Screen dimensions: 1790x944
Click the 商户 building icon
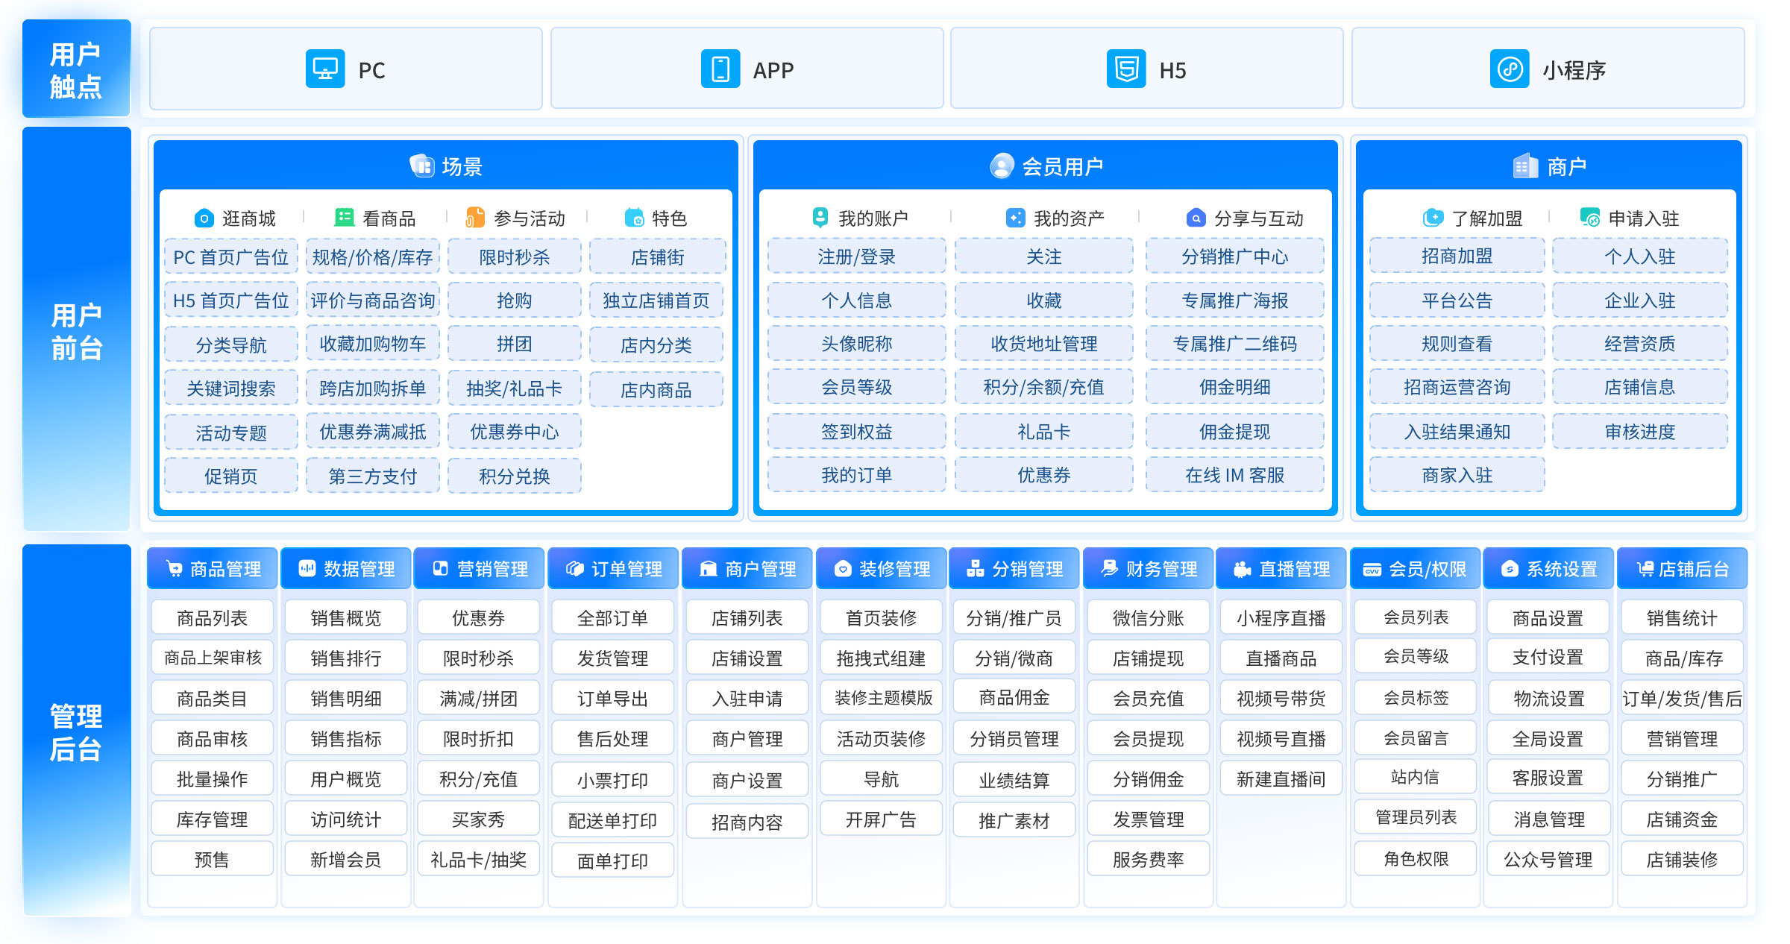1525,166
